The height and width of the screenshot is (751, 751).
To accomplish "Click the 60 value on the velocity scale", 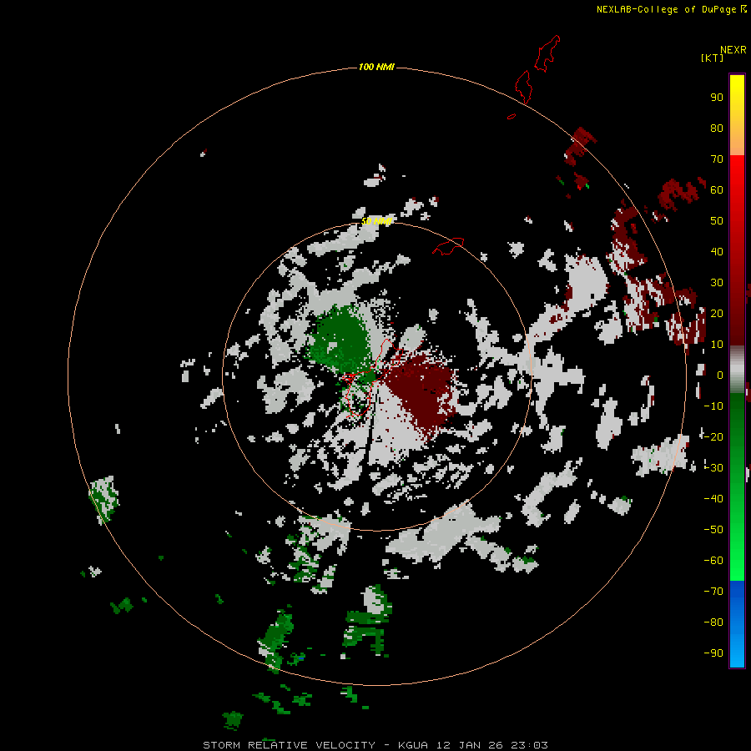I will click(717, 190).
